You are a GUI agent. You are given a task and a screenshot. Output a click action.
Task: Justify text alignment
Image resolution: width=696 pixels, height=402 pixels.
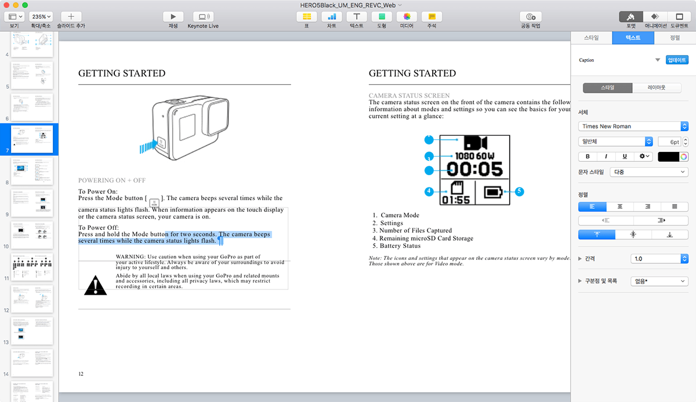point(675,207)
